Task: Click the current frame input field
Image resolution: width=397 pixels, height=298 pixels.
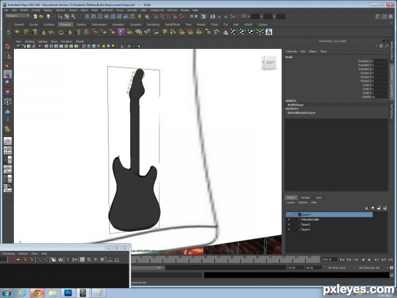Action: click(329, 260)
